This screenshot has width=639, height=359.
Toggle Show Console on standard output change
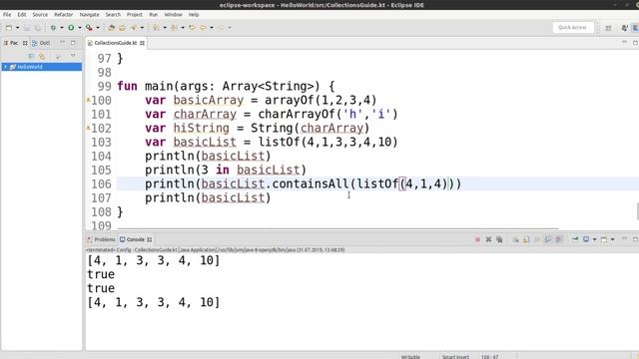(548, 239)
